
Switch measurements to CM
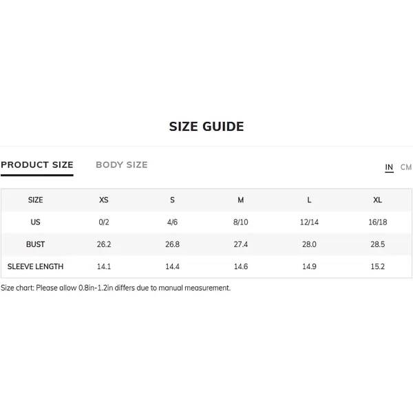click(x=406, y=167)
